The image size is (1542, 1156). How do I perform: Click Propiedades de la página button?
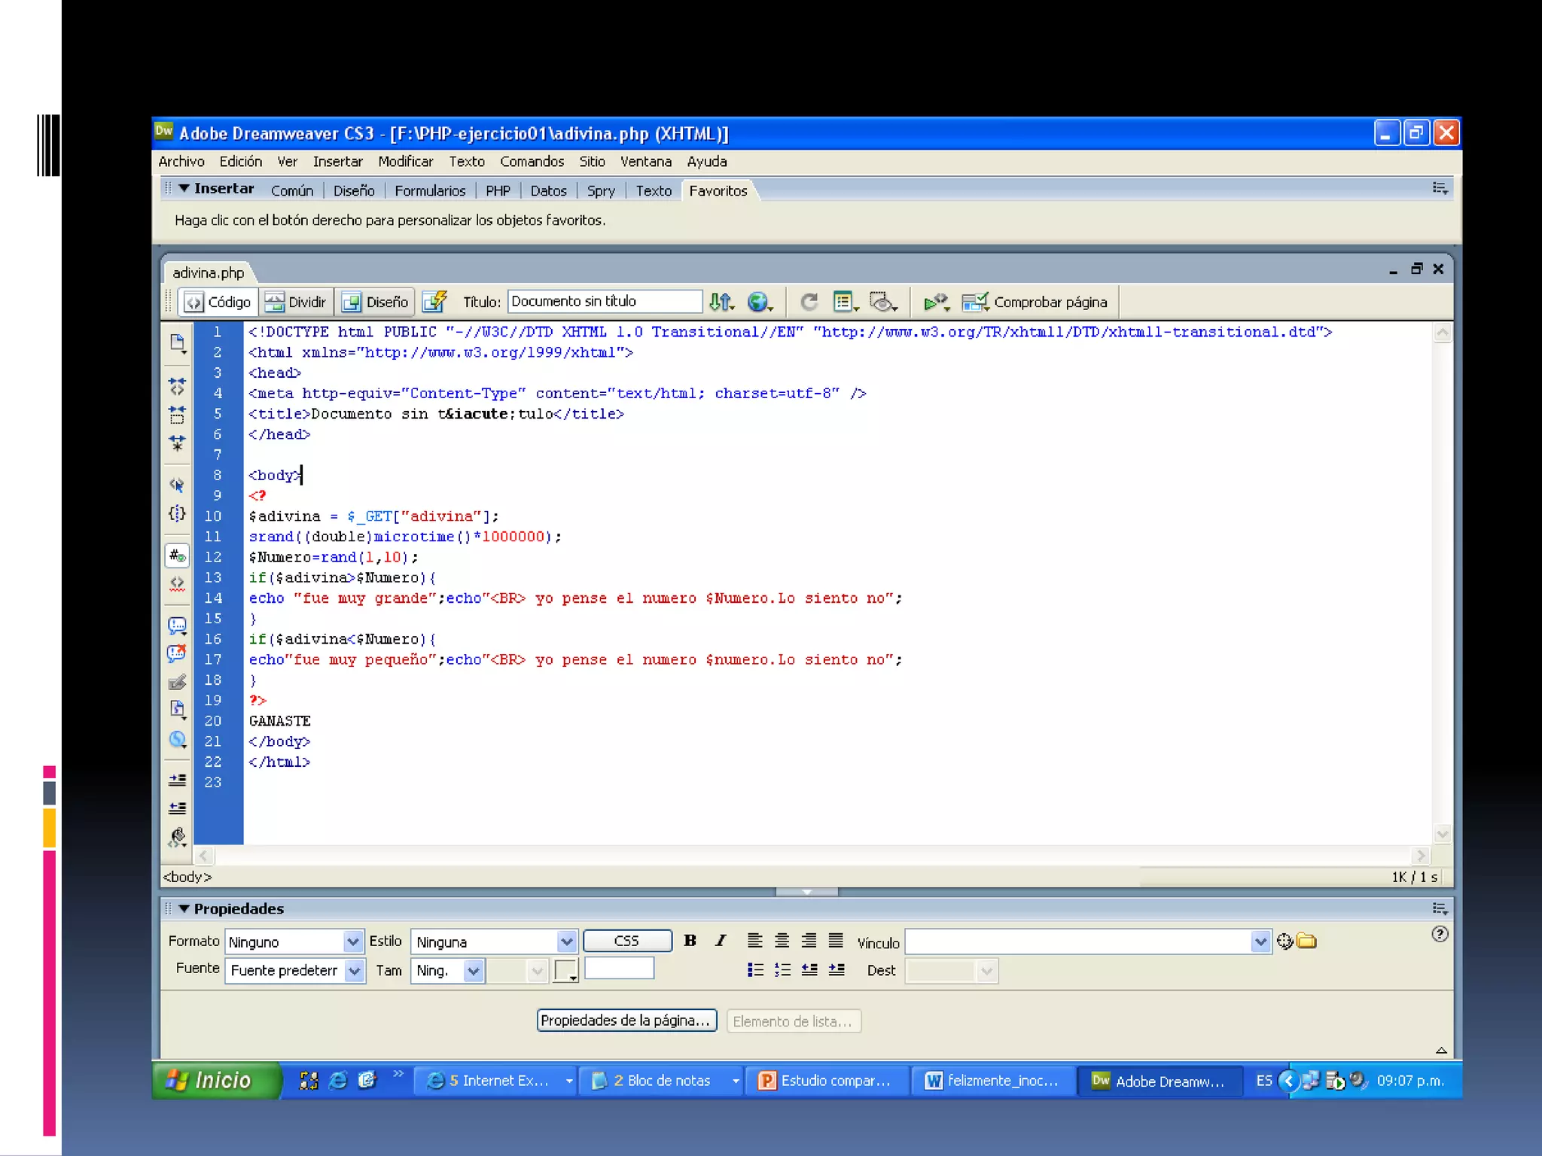626,1021
